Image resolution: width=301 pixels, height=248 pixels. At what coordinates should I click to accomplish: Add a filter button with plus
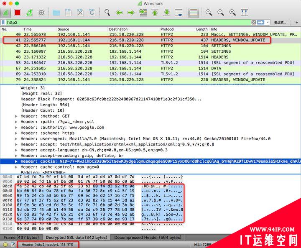(297, 23)
